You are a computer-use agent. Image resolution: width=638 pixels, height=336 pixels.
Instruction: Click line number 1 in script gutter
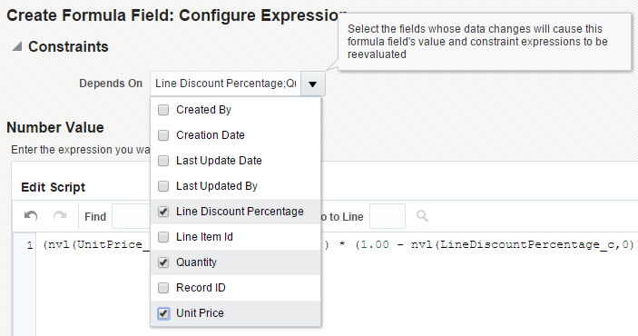point(30,245)
